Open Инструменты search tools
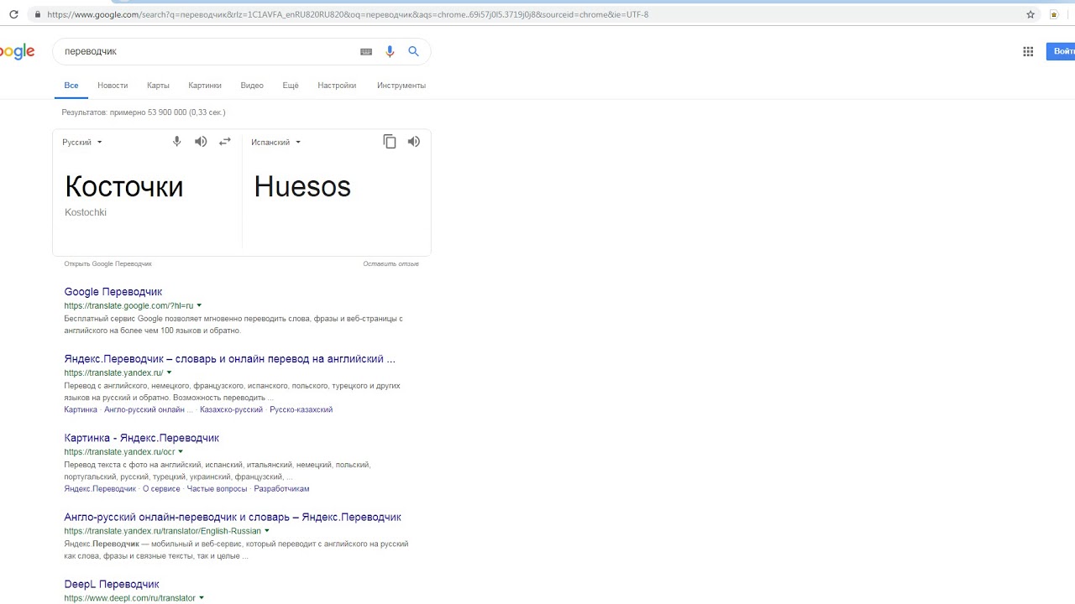 (401, 86)
